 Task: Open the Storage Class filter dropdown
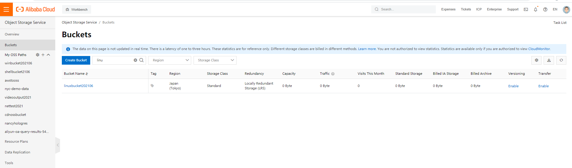[x=215, y=60]
